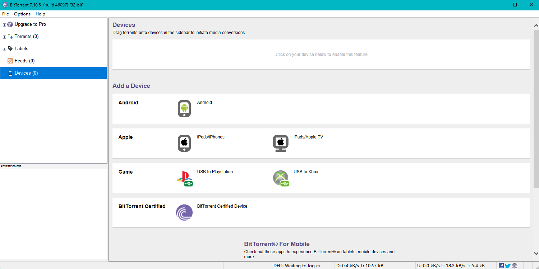Select Feeds (0) in the sidebar
Viewport: 539px width, 269px height.
[x=24, y=61]
